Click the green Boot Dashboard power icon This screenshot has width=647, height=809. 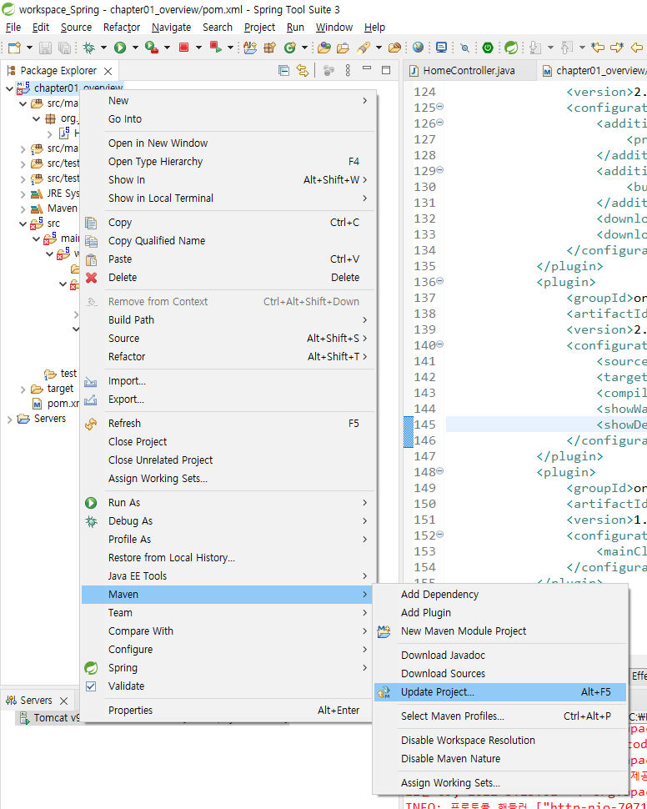click(x=488, y=48)
